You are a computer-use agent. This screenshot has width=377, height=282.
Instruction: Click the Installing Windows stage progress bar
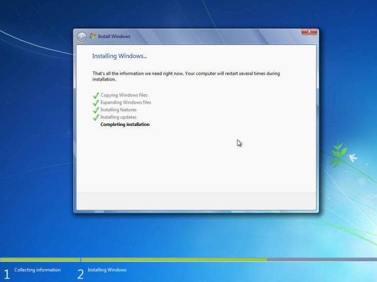[229, 259]
